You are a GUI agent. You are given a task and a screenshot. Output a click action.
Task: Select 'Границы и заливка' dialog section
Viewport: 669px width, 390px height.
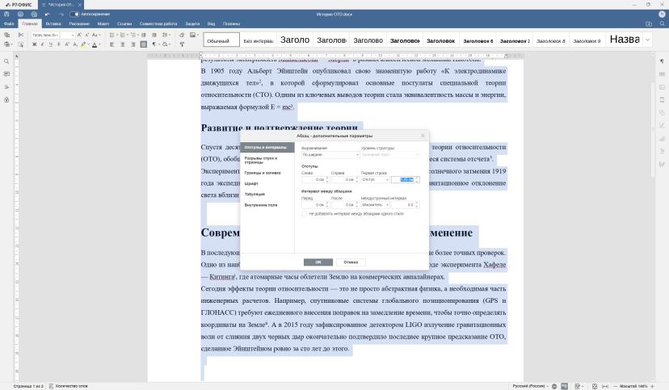[267, 173]
